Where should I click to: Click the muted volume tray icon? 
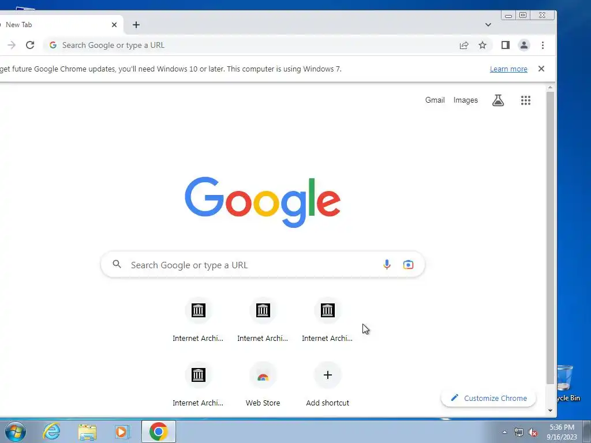pos(533,432)
